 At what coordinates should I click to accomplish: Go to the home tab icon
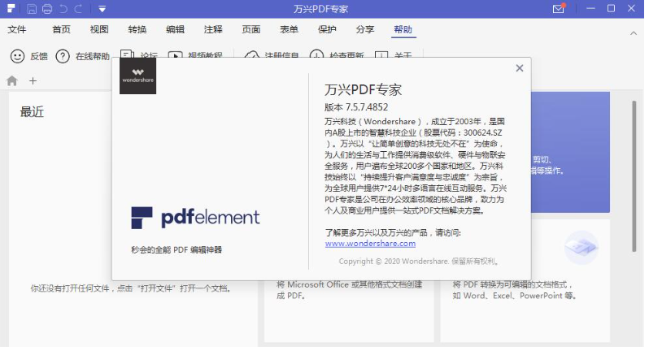click(x=12, y=80)
